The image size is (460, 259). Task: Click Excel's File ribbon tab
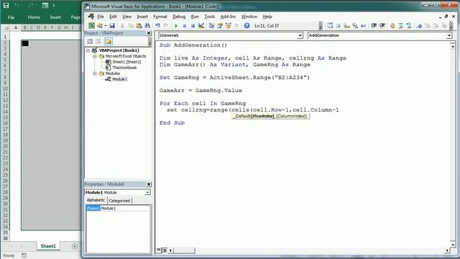click(11, 17)
